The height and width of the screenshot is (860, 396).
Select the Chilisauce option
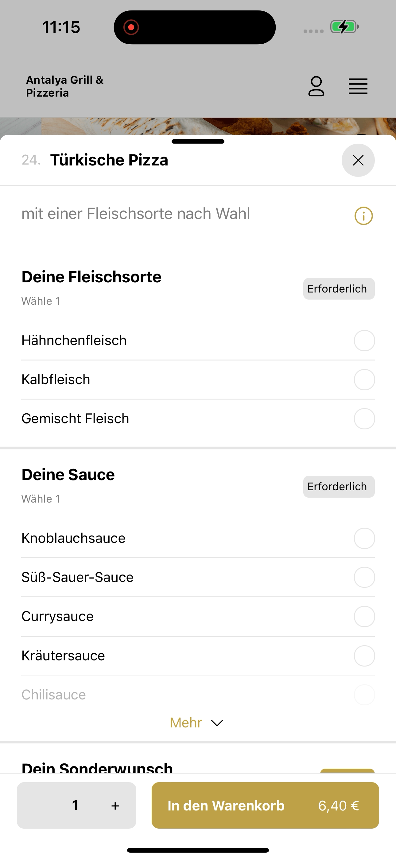[x=198, y=695]
